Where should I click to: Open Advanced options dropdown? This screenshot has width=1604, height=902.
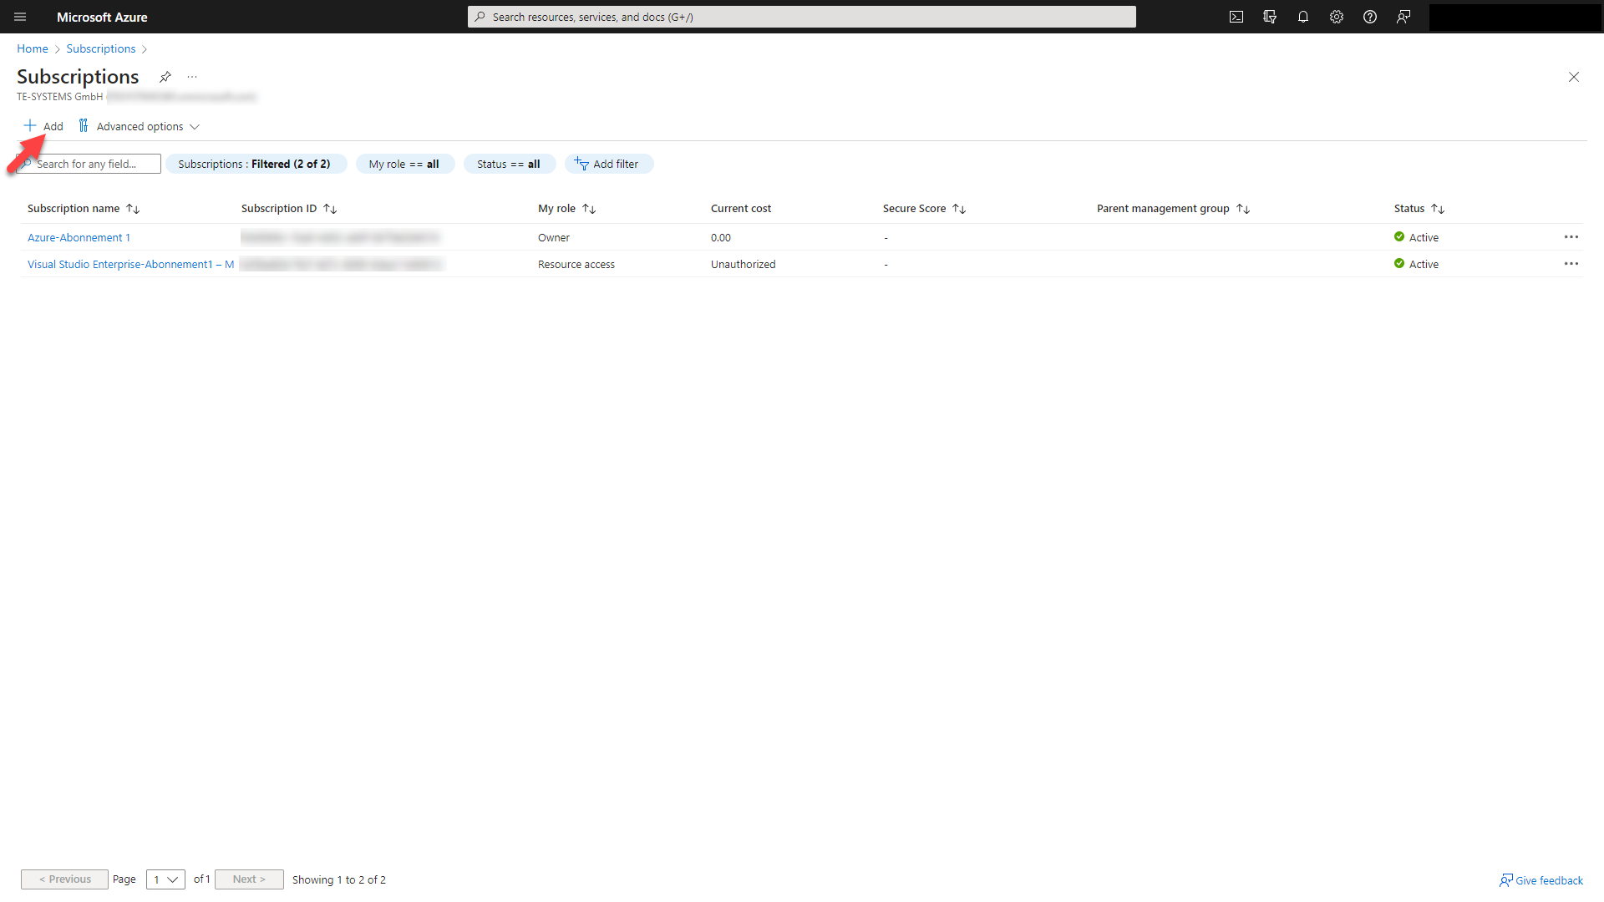pos(140,124)
